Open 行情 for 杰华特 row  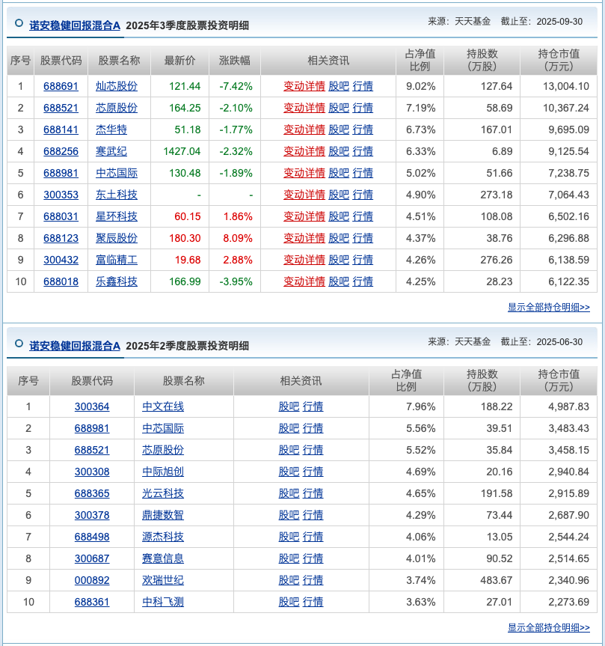pyautogui.click(x=363, y=129)
